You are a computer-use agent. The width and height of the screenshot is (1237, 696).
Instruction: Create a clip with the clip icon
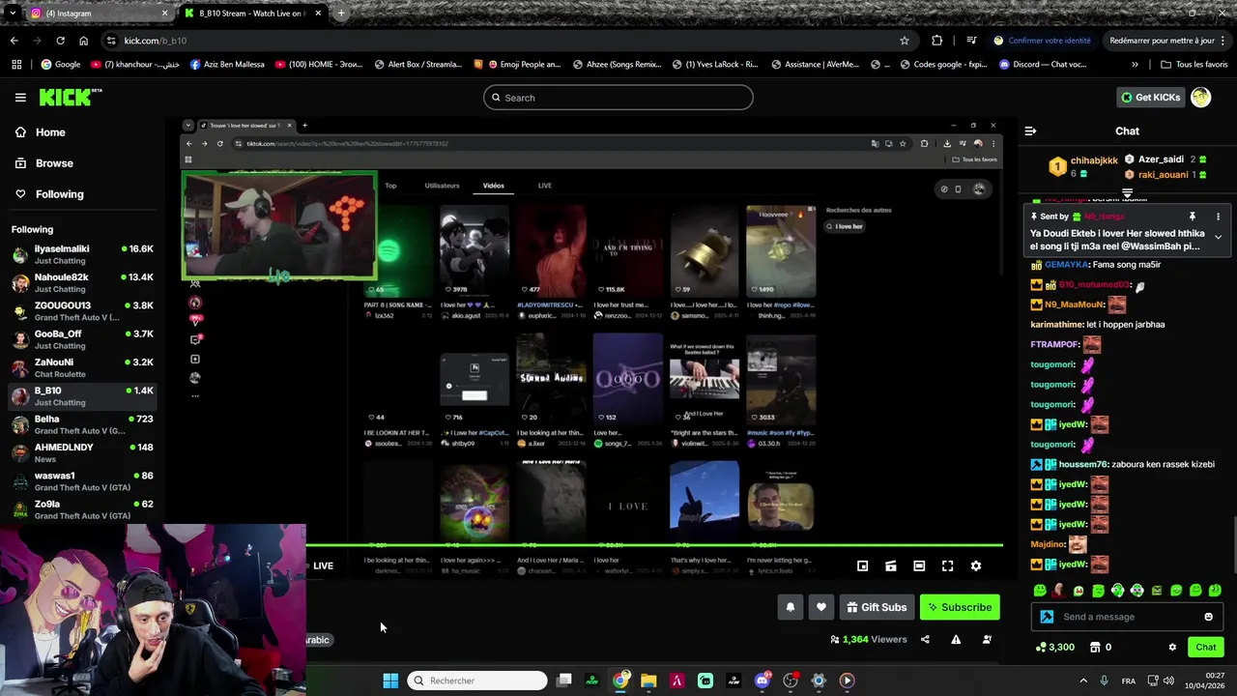tap(891, 566)
